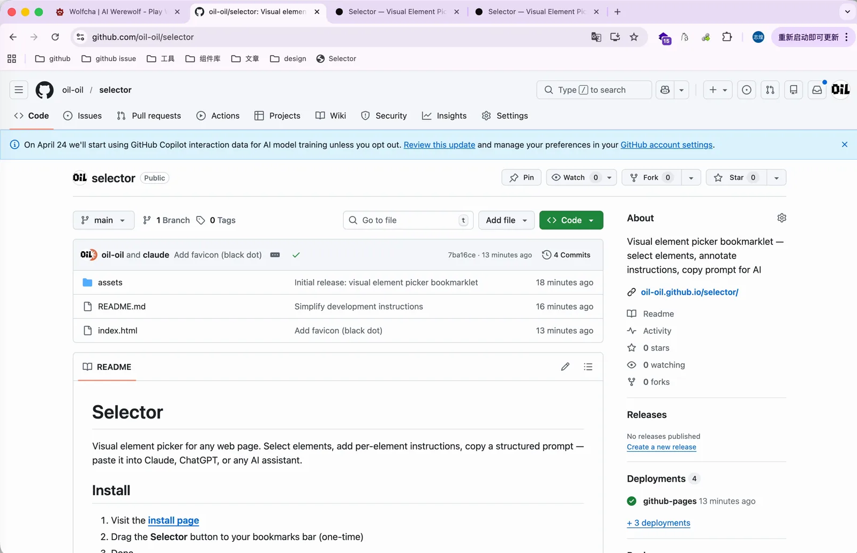View the '1 Branch' list
Screen dimensions: 857x553
166,220
